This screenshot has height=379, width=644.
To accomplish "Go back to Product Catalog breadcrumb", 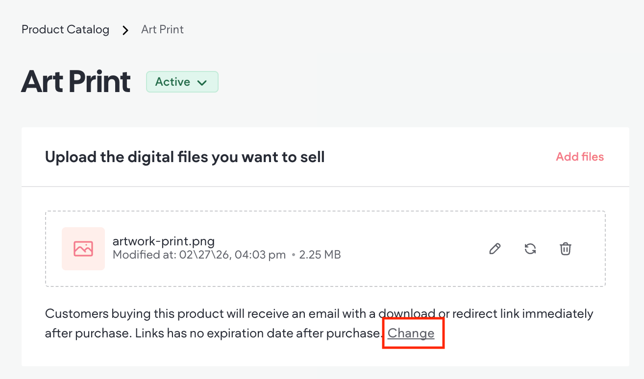I will coord(65,29).
